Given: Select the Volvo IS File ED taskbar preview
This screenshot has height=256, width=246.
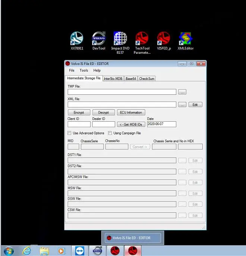Looking at the screenshot, I should click(x=133, y=238).
